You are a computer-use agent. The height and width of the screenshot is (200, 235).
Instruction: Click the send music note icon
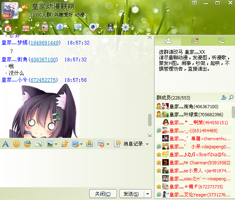coord(65,144)
